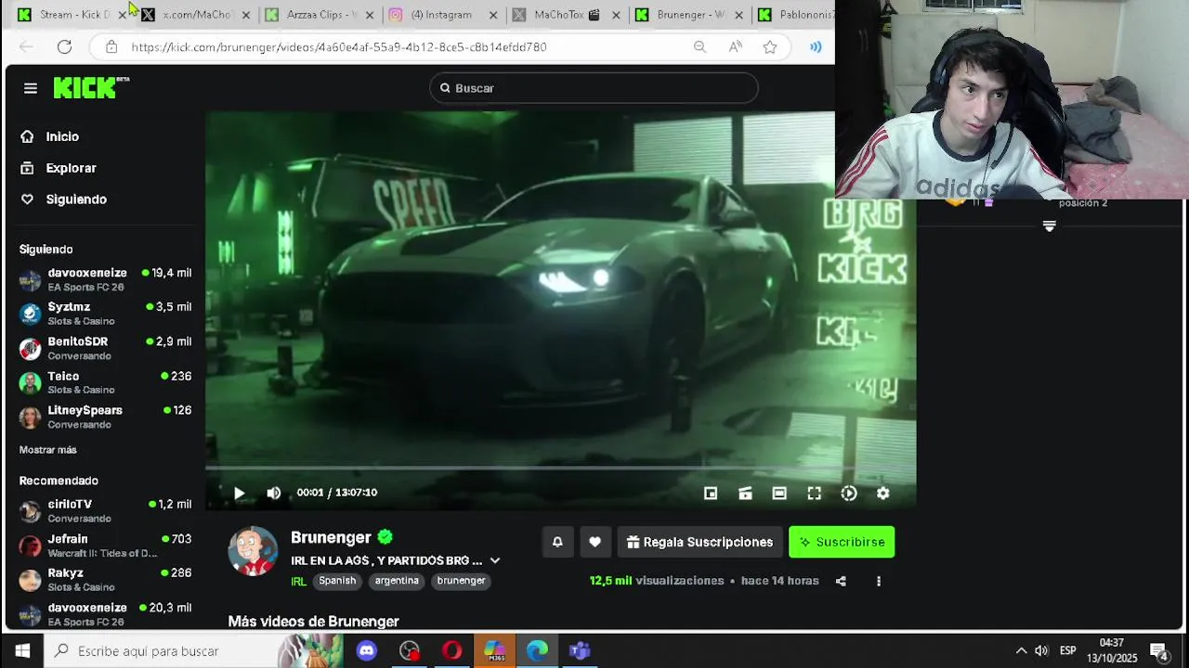Open Teico channel in the sidebar
This screenshot has height=668, width=1189.
pyautogui.click(x=106, y=382)
